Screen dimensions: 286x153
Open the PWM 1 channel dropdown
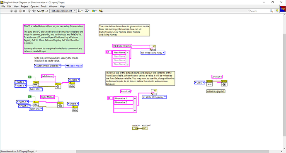[x=21, y=86]
